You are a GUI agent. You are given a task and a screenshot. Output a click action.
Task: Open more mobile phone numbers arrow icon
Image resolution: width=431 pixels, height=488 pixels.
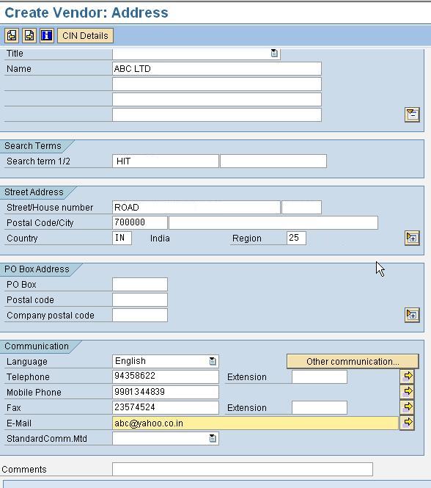[x=407, y=392]
